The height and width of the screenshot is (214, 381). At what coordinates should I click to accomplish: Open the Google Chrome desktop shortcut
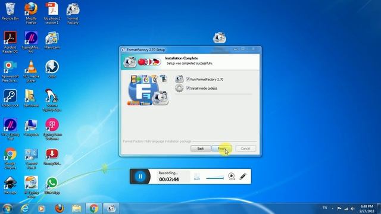point(10,159)
